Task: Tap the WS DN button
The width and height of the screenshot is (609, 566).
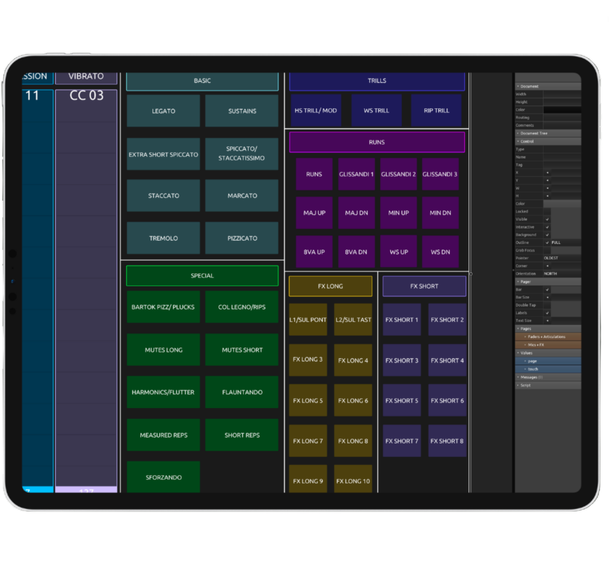Action: click(x=440, y=252)
